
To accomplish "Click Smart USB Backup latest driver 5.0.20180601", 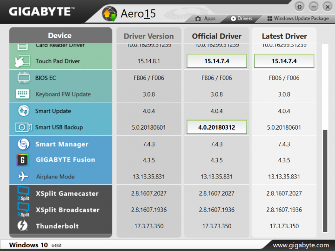I will 284,127.
